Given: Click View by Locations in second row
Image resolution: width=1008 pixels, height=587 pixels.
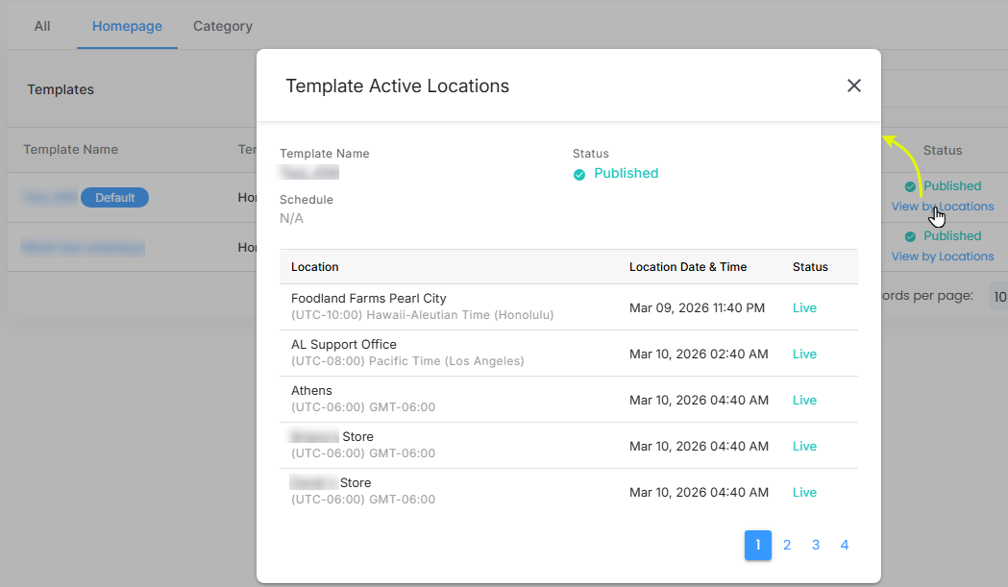Looking at the screenshot, I should coord(942,257).
